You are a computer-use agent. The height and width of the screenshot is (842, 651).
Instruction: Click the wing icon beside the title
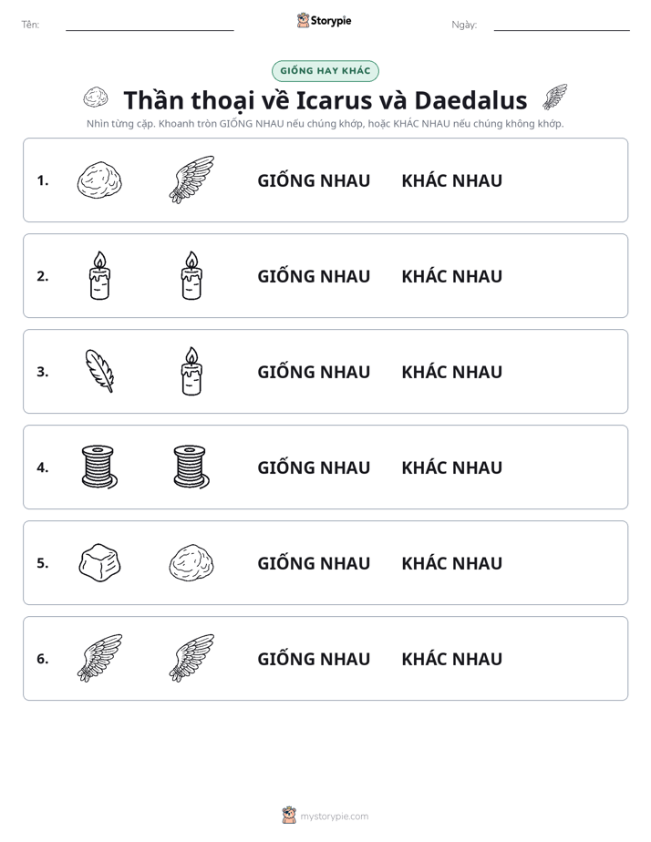pyautogui.click(x=555, y=98)
